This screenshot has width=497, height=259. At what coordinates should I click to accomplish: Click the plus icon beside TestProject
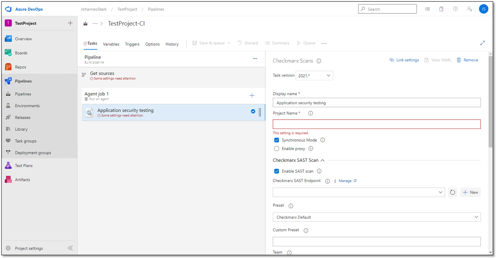point(70,23)
